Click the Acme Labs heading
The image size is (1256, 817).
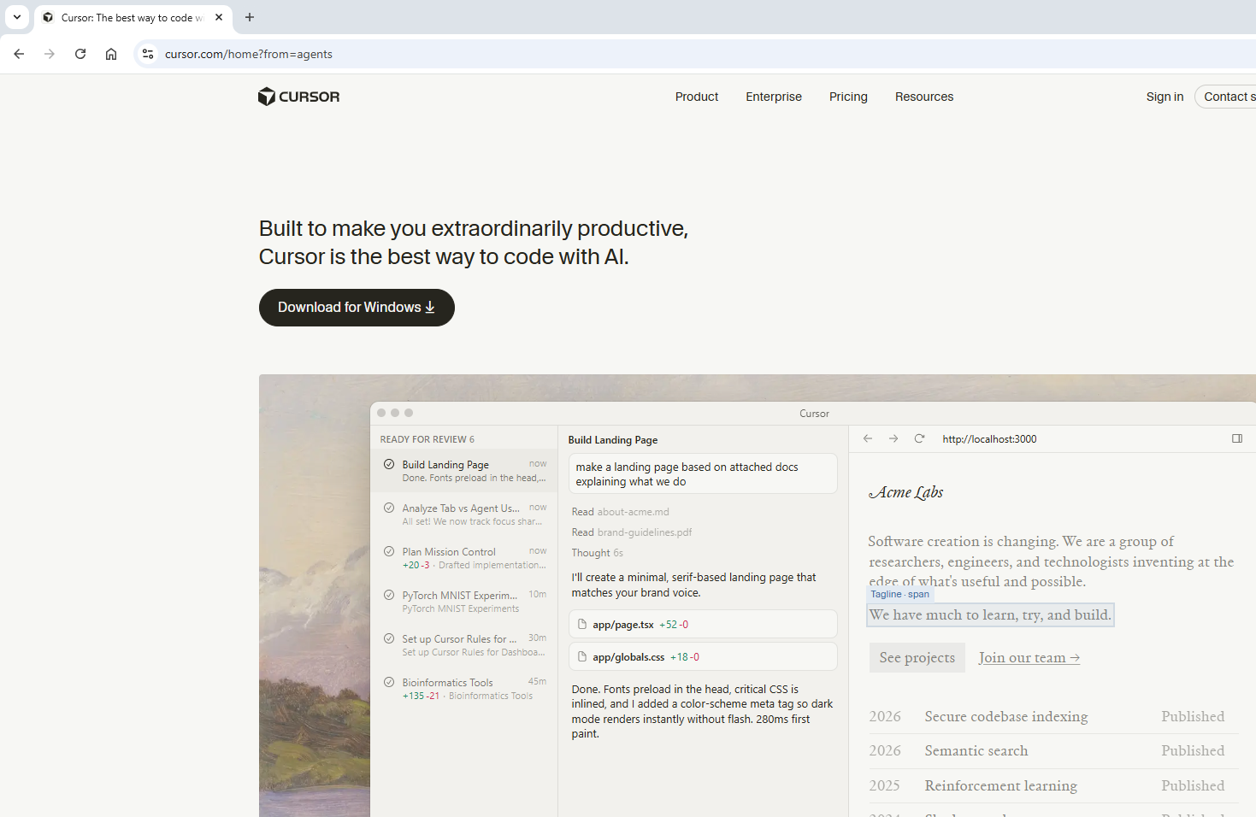click(905, 492)
